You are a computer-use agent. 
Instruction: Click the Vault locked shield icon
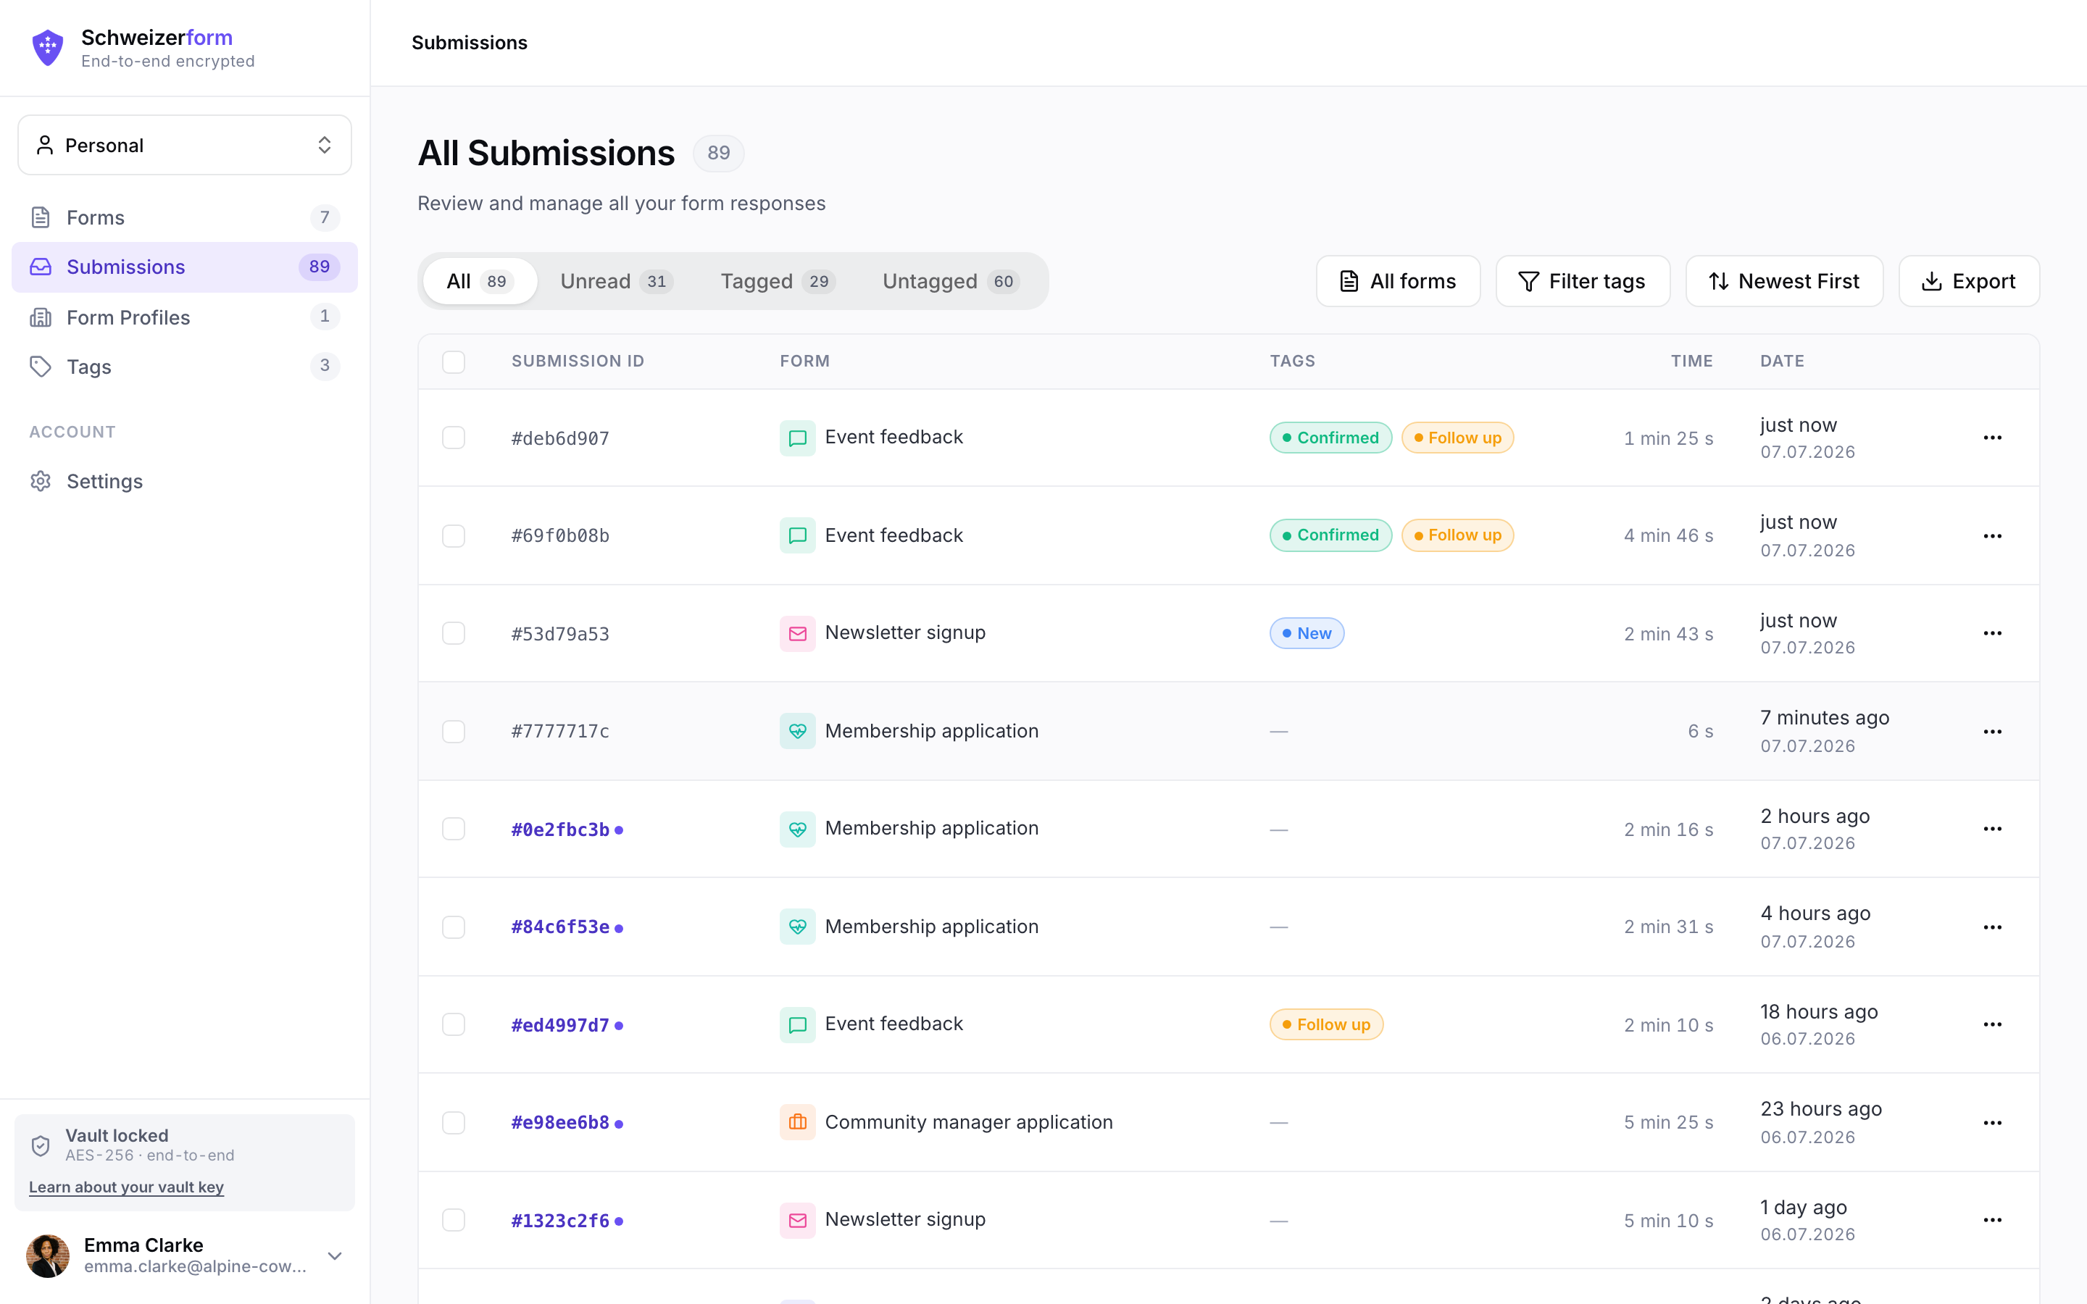[41, 1145]
